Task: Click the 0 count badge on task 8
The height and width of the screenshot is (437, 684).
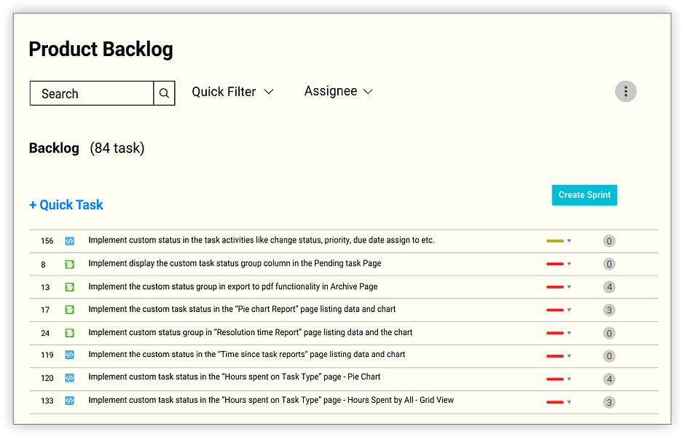Action: pyautogui.click(x=609, y=264)
